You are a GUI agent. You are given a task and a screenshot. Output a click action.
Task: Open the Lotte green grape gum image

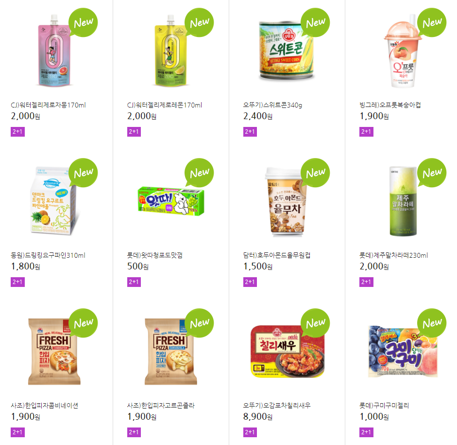[x=171, y=201]
